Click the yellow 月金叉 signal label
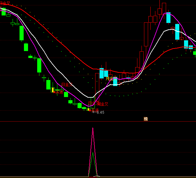Screen dimensions: 196x178 tap(110, 78)
